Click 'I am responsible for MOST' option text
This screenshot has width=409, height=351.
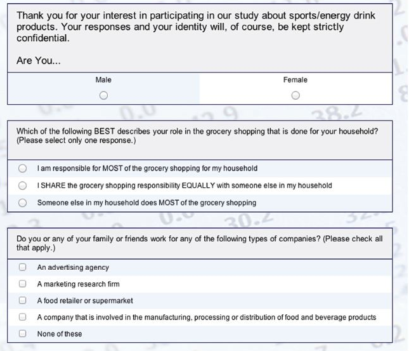(147, 169)
